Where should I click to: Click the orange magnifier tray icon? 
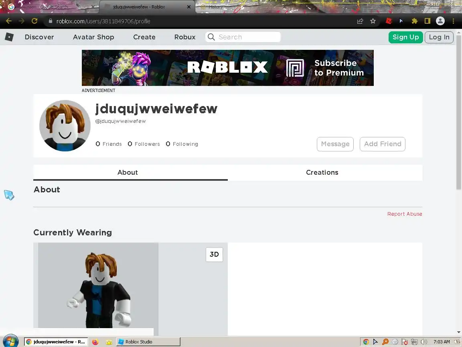click(385, 342)
